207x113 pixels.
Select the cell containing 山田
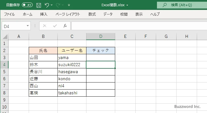(43, 58)
